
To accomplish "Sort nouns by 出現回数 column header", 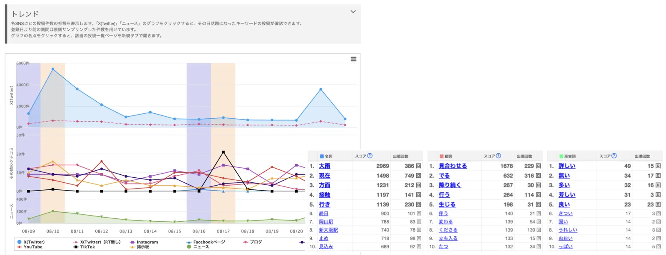I will coord(400,157).
